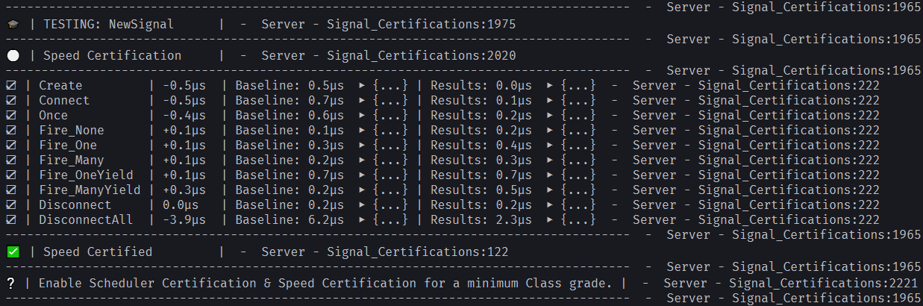Select the Fire_OneYield output line text
This screenshot has width=923, height=306.
coord(443,175)
